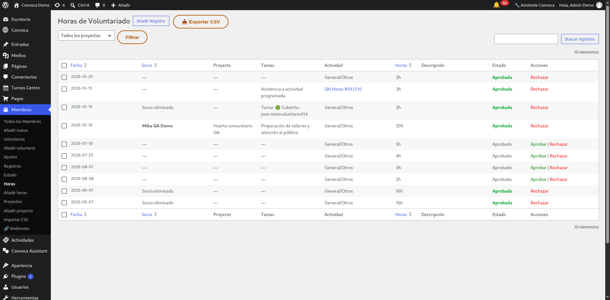Check the row dated 2026-10-20

click(x=64, y=77)
